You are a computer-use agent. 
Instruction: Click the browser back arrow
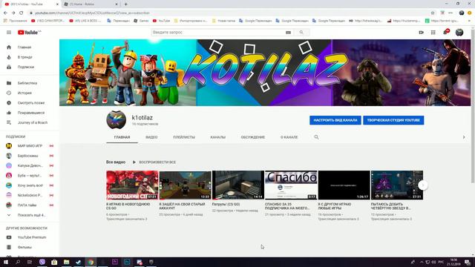click(x=5, y=13)
